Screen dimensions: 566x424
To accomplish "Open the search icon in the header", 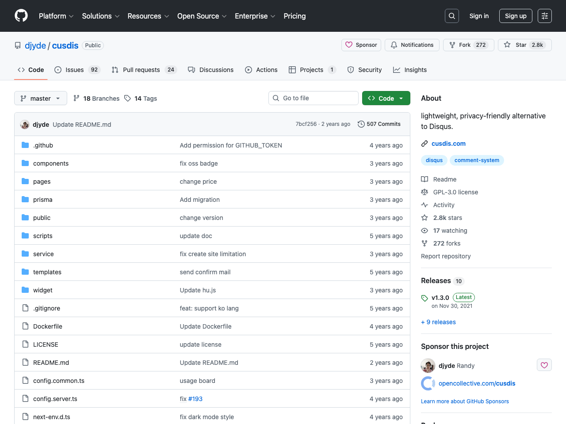I will [451, 15].
